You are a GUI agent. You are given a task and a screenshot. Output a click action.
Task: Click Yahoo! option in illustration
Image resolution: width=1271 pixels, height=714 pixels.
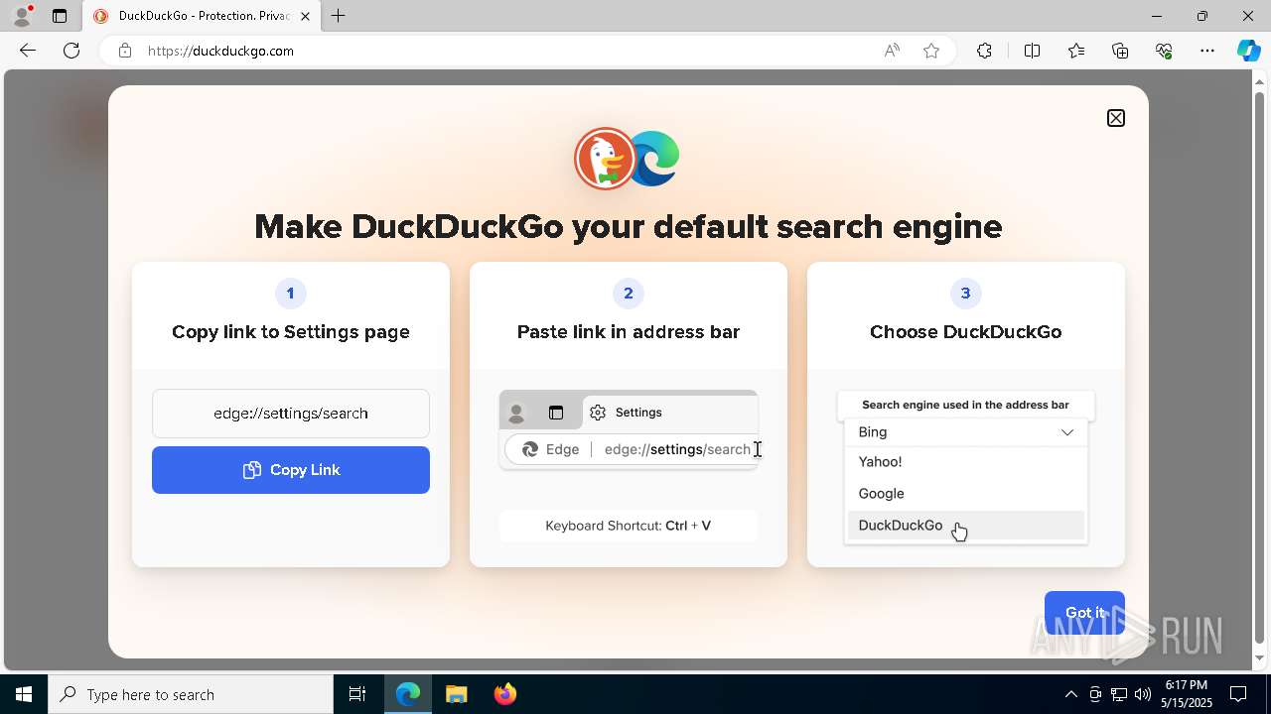click(x=880, y=462)
